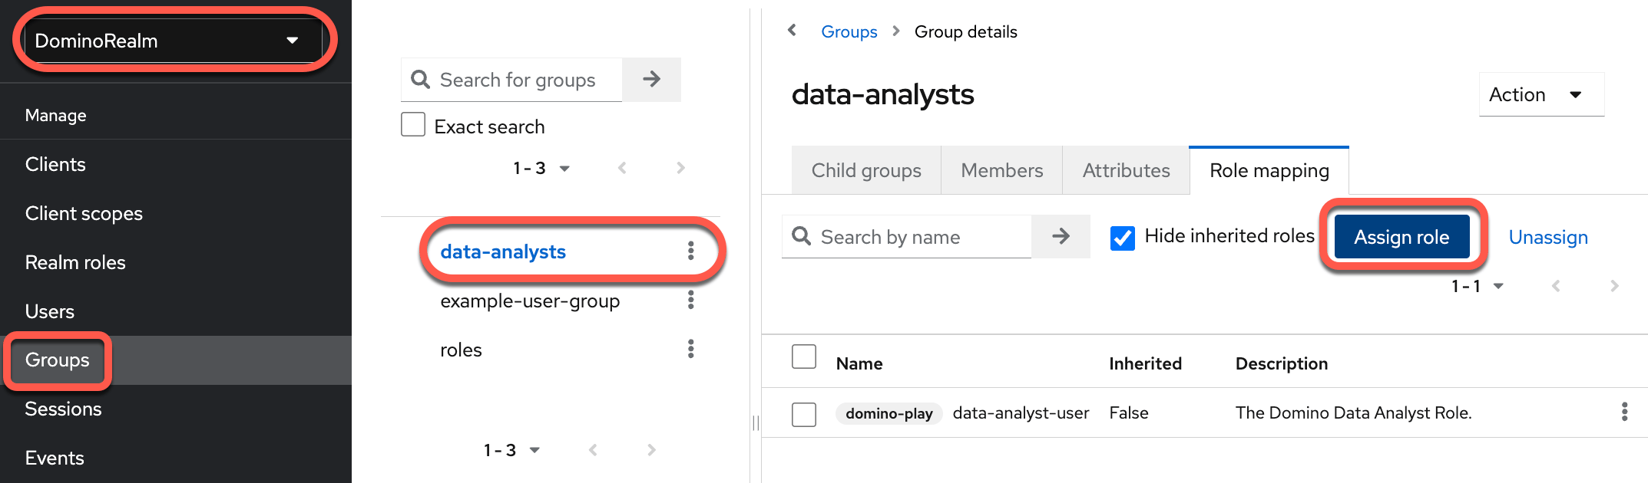This screenshot has width=1648, height=483.
Task: Follow the Groups breadcrumb link
Action: pyautogui.click(x=849, y=31)
